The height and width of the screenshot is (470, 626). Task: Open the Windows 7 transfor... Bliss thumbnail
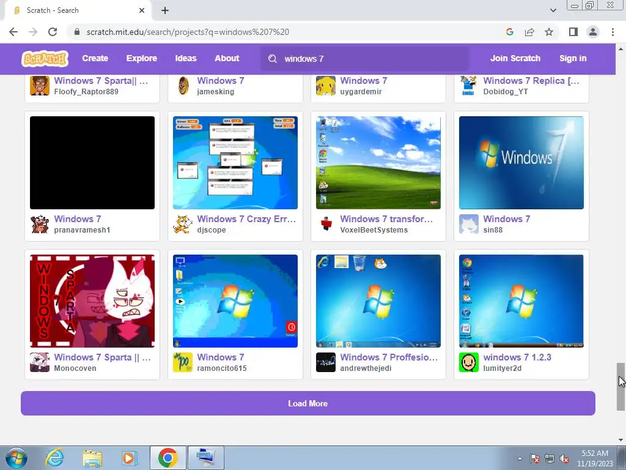tap(378, 163)
